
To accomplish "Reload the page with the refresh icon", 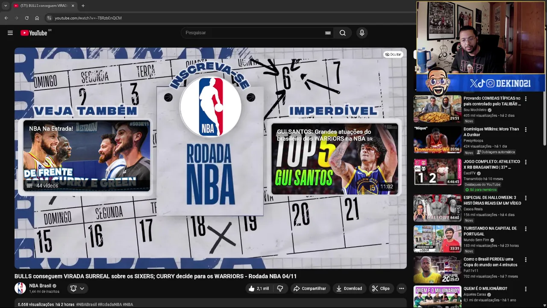I will point(26,18).
